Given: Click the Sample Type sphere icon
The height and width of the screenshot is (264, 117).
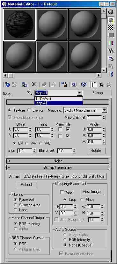Looking at the screenshot, I should coord(111,12).
